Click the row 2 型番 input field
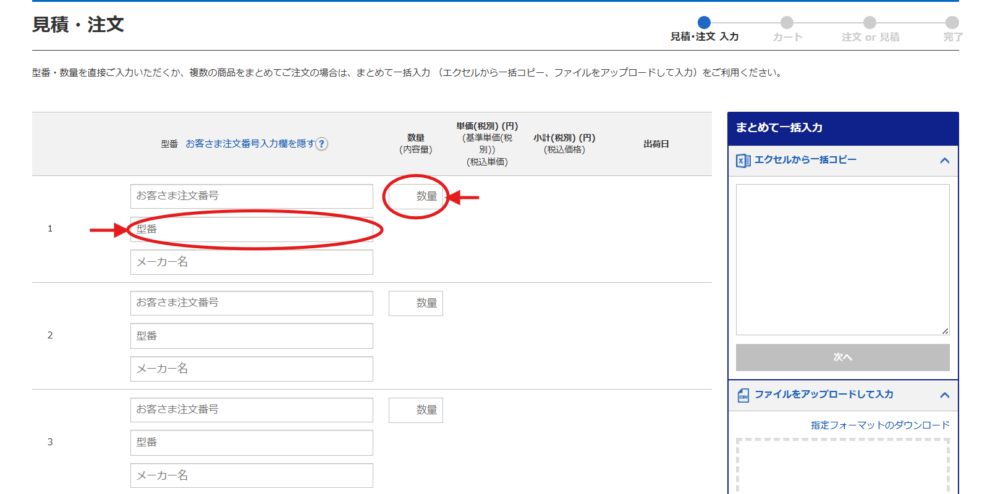990x494 pixels. [252, 336]
